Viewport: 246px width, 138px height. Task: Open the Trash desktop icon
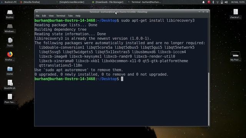coord(10,42)
